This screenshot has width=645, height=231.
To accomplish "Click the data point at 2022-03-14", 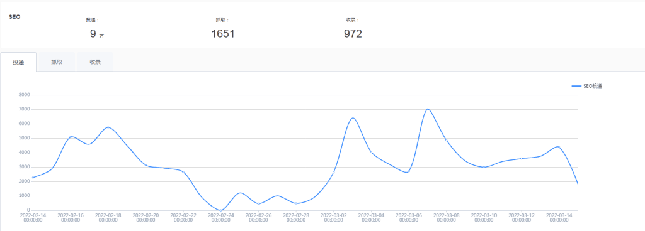I will pyautogui.click(x=559, y=147).
